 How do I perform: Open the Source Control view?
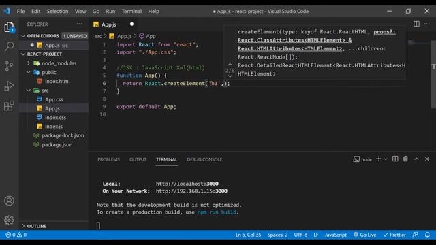(x=9, y=66)
